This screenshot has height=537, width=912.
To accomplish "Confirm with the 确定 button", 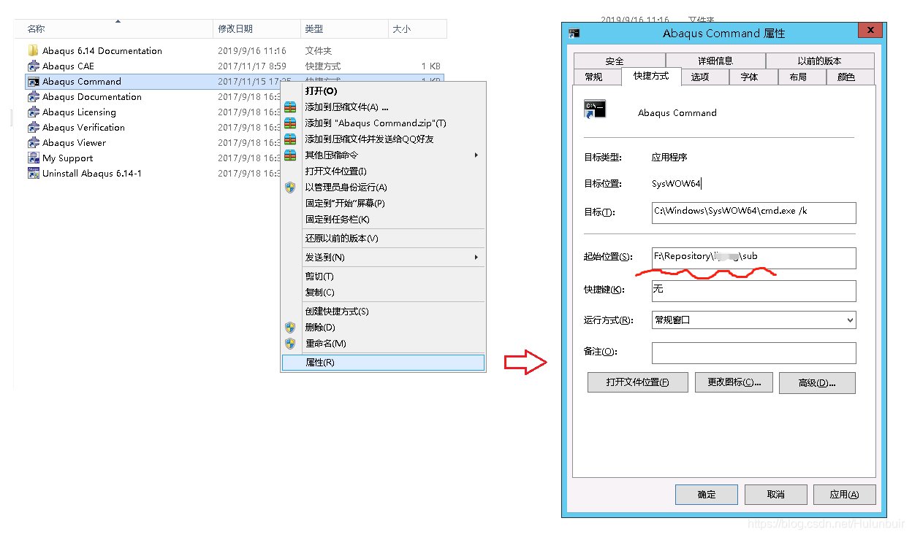I will point(707,494).
